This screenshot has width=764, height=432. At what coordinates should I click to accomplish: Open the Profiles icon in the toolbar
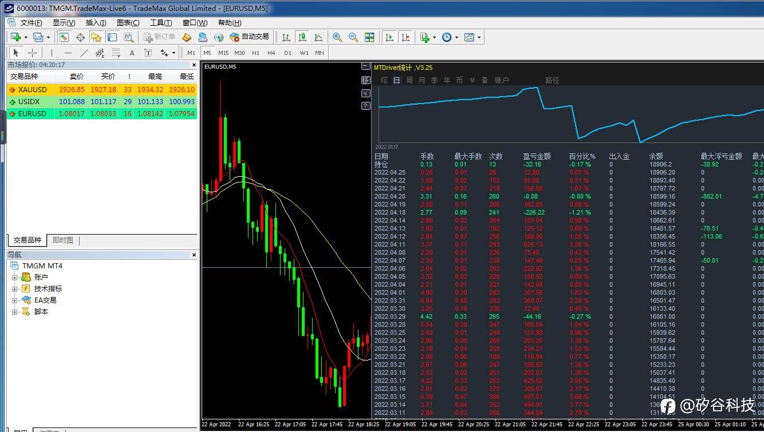(38, 37)
